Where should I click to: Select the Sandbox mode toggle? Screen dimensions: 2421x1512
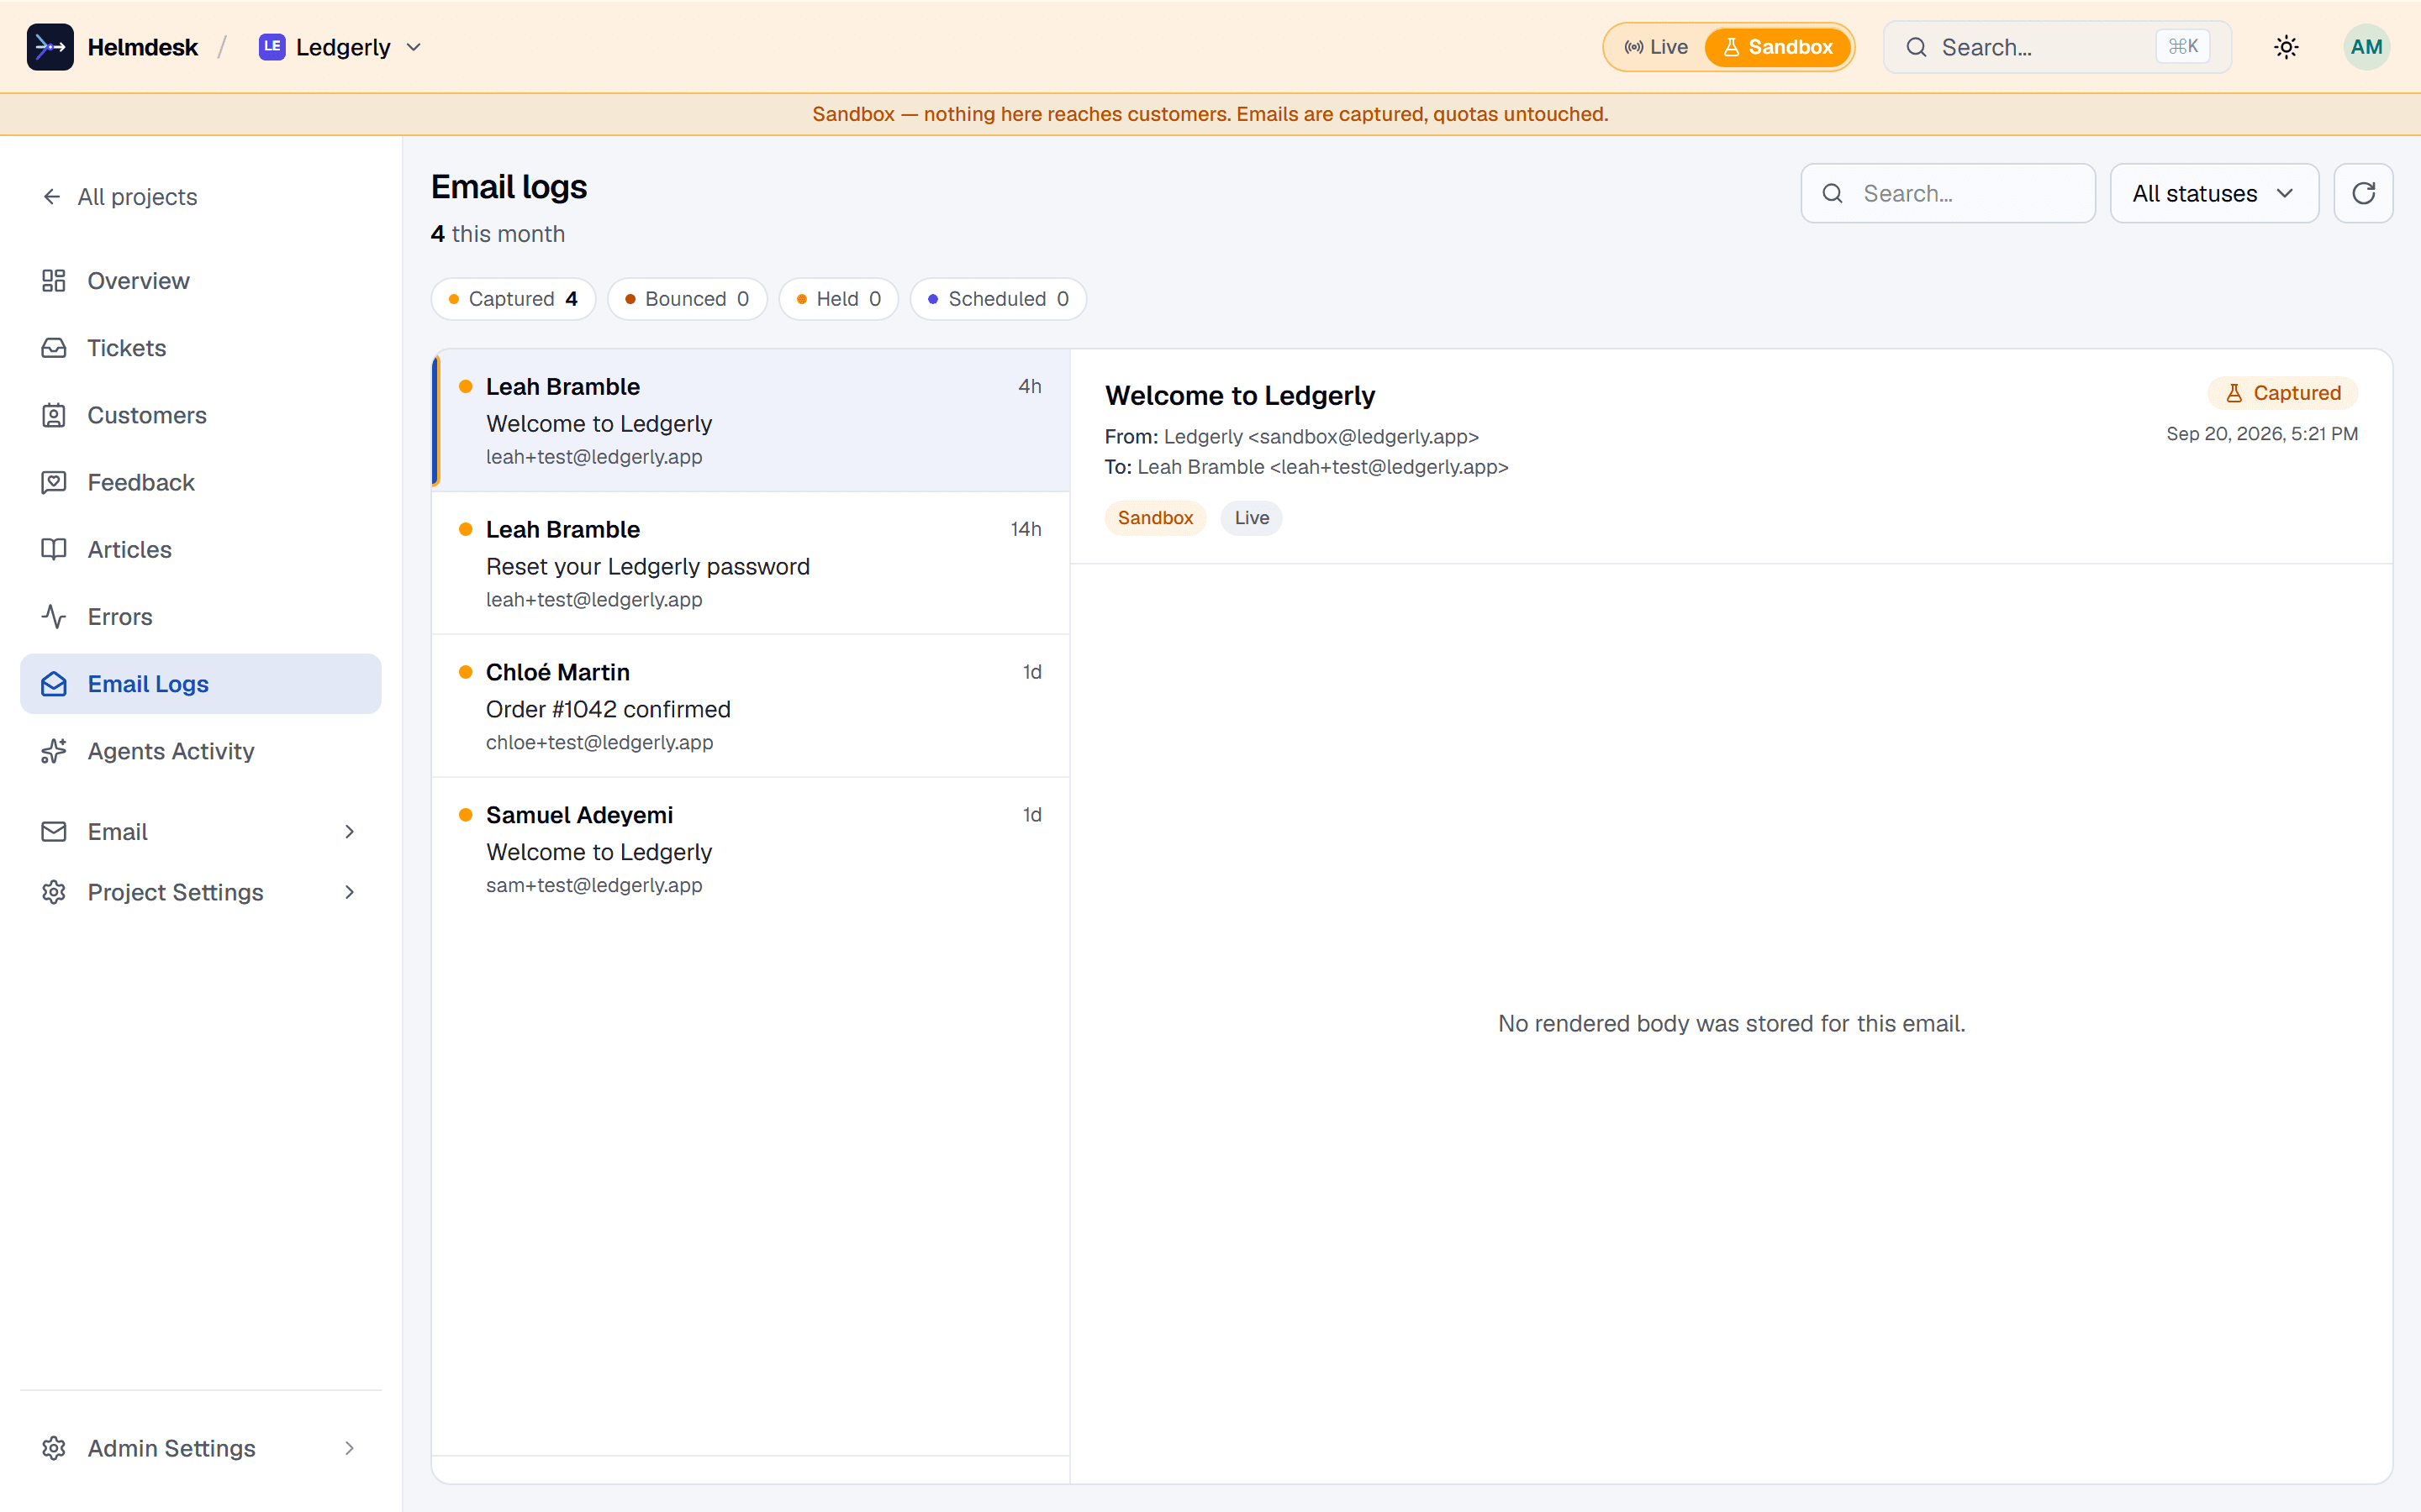(1778, 47)
